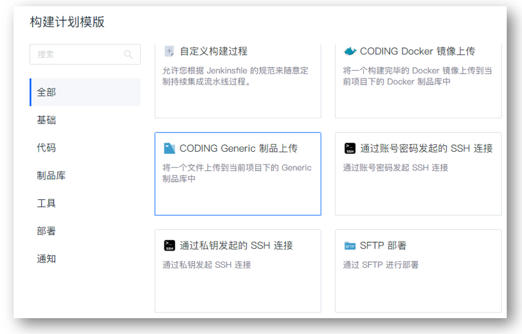Choose the SFTP 部署 template title

coord(383,246)
